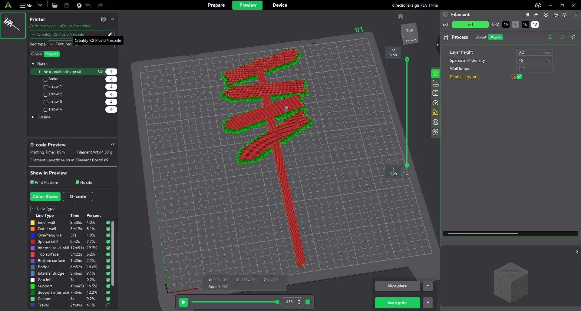The height and width of the screenshot is (311, 581).
Task: Collapse the Plate 1 tree node
Action: (x=33, y=64)
